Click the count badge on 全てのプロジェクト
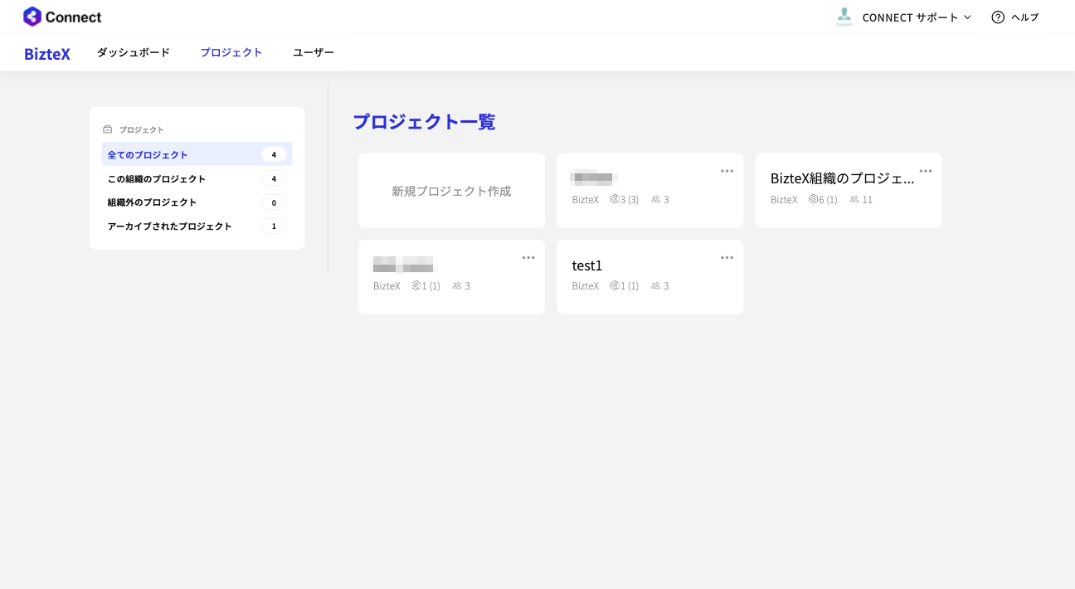This screenshot has height=589, width=1075. pyautogui.click(x=274, y=154)
